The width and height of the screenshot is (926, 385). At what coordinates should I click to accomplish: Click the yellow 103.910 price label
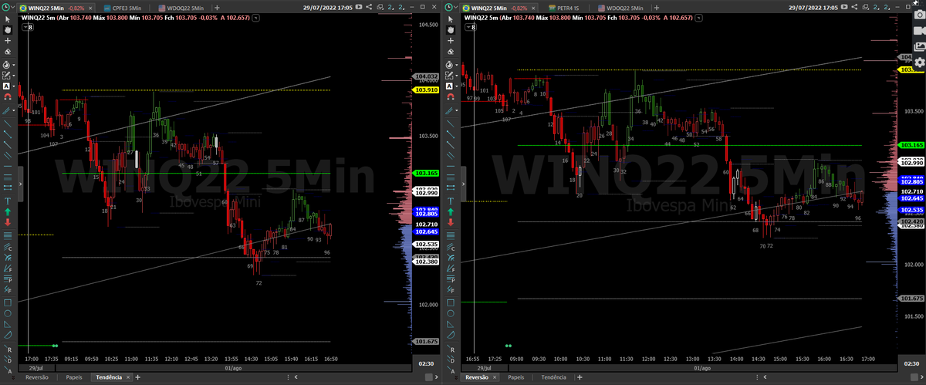coord(426,90)
